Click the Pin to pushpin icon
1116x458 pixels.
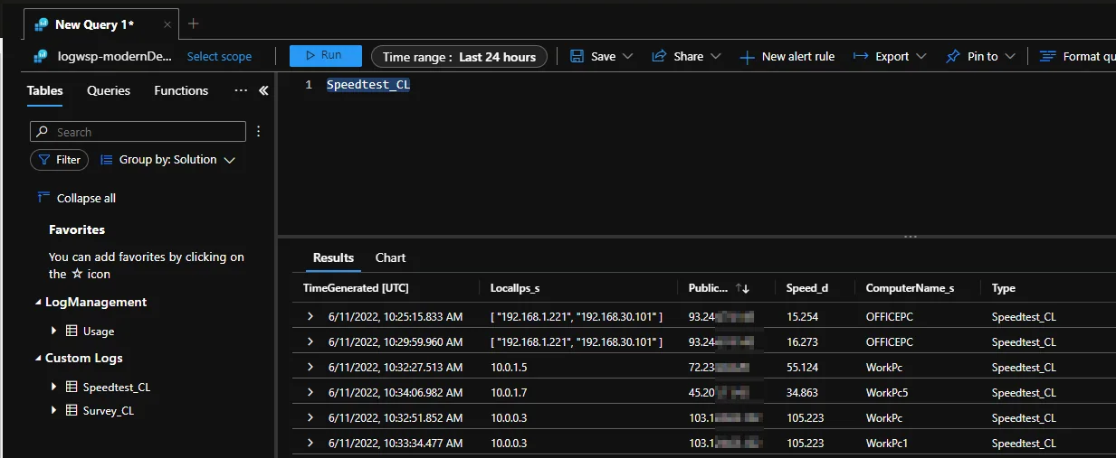click(953, 56)
